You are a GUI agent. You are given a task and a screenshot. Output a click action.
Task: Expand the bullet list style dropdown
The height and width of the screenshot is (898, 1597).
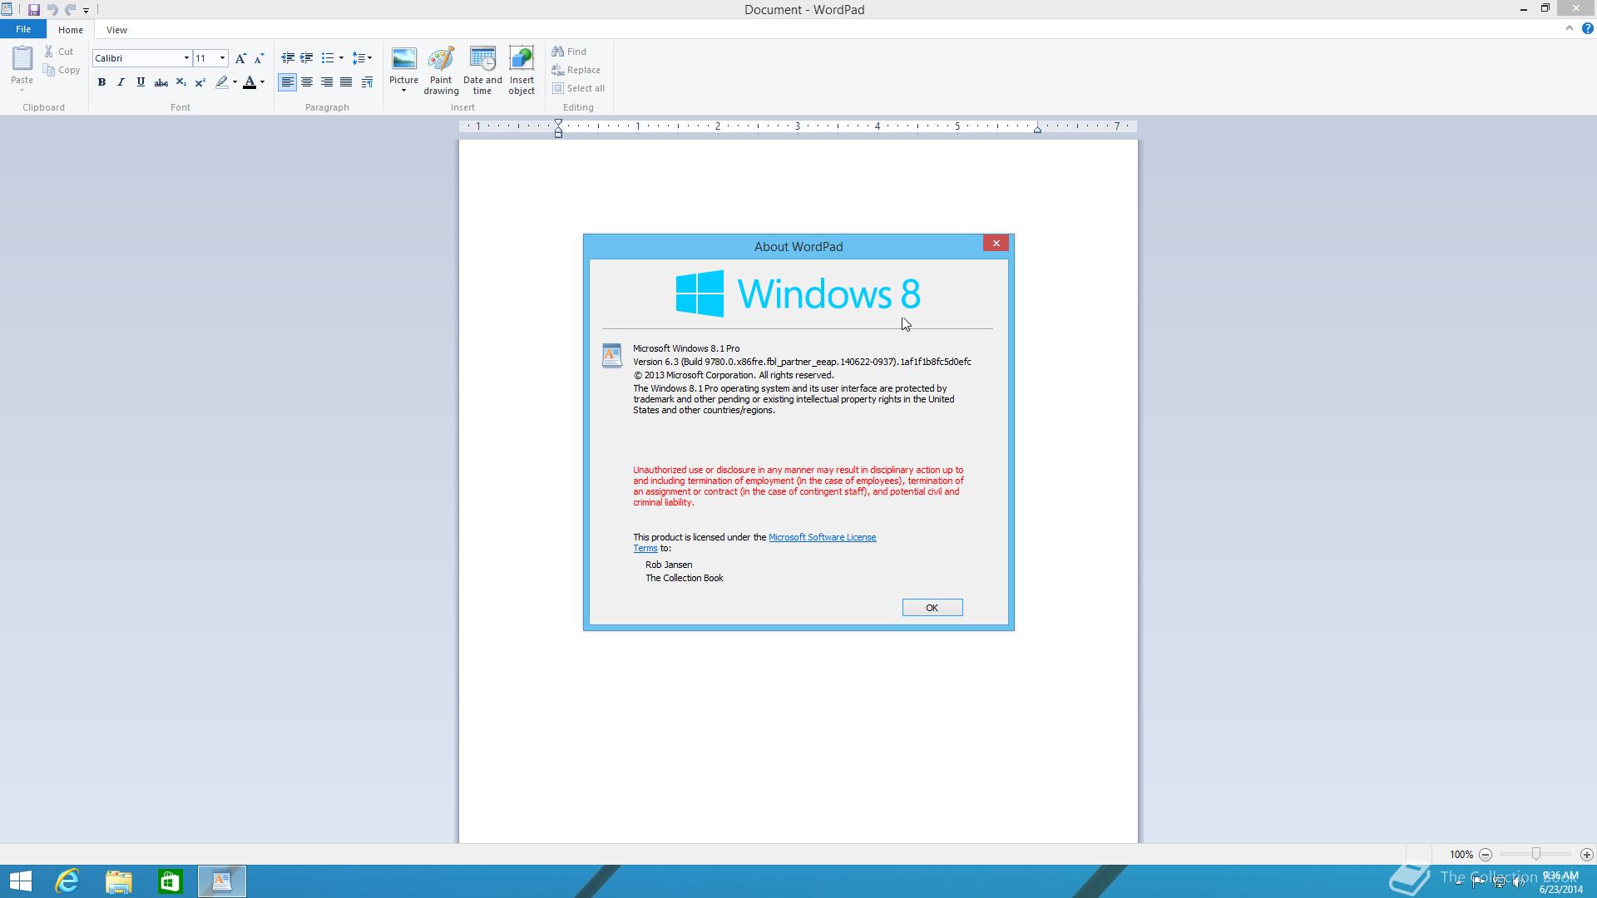tap(341, 58)
